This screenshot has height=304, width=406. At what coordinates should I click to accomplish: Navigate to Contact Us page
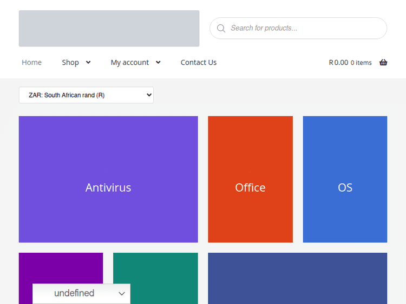click(198, 63)
